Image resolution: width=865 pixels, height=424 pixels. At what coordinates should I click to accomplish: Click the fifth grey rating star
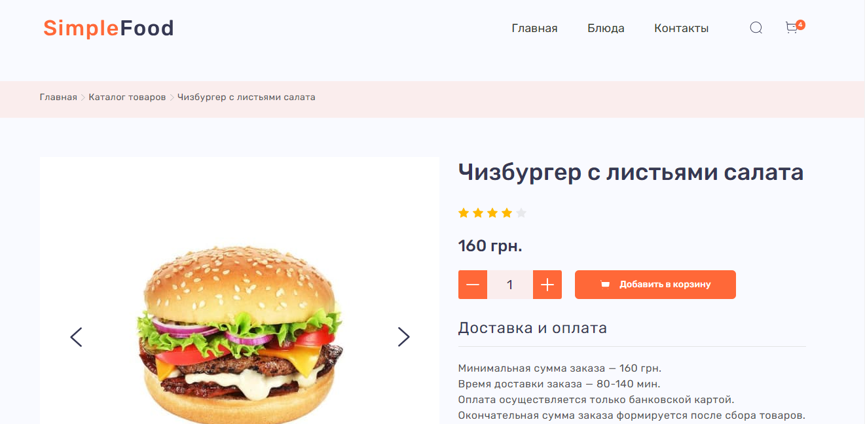[x=521, y=213]
